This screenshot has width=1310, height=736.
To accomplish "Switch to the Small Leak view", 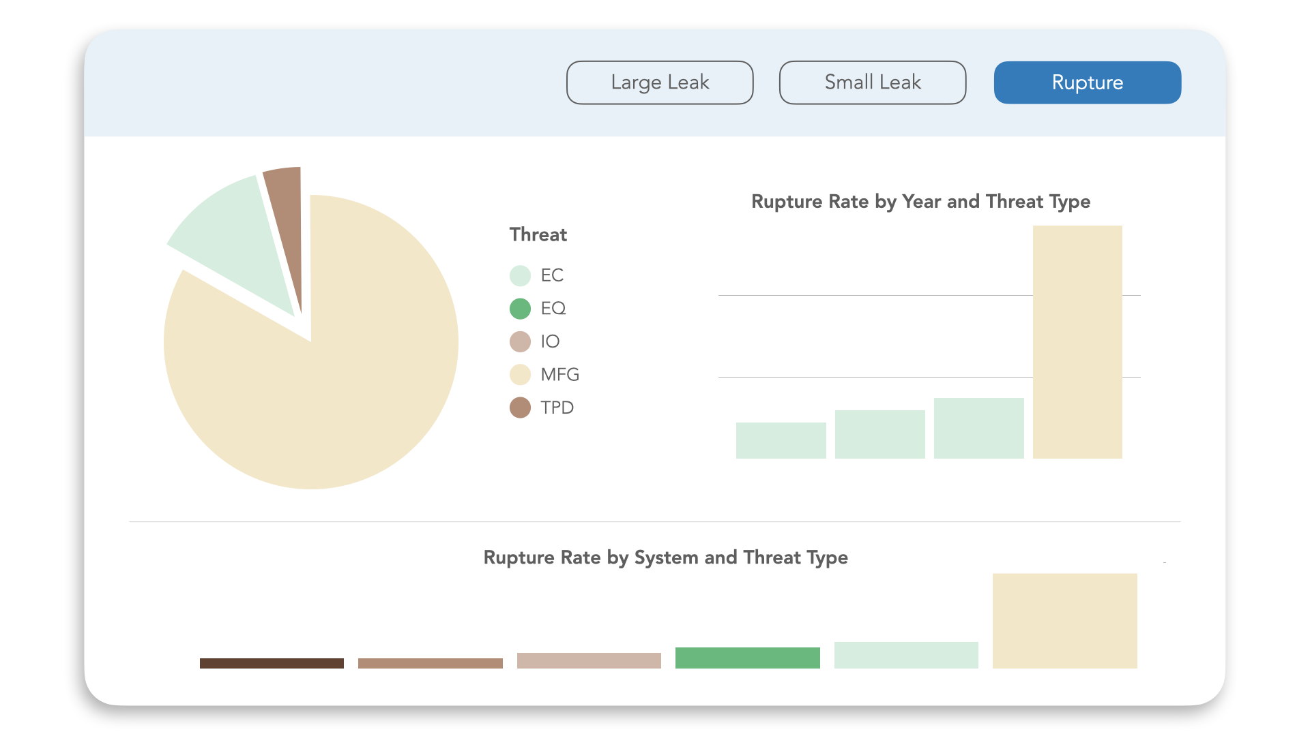I will (x=873, y=82).
